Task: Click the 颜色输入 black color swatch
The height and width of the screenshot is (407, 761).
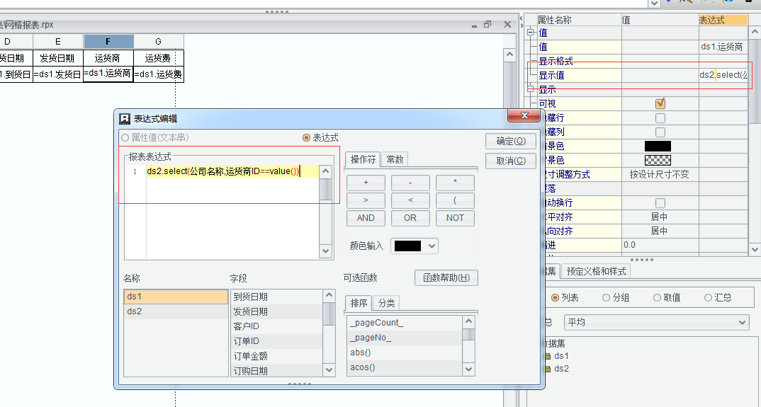Action: coord(407,246)
